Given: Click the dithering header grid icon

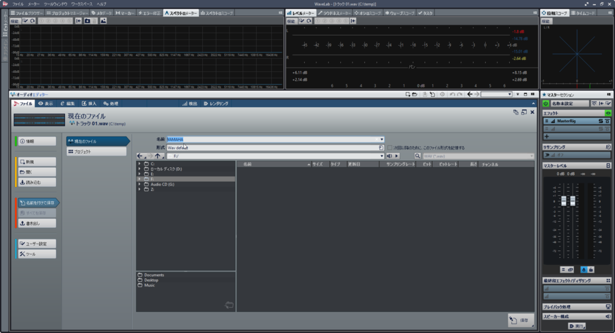Looking at the screenshot, I should [x=608, y=280].
